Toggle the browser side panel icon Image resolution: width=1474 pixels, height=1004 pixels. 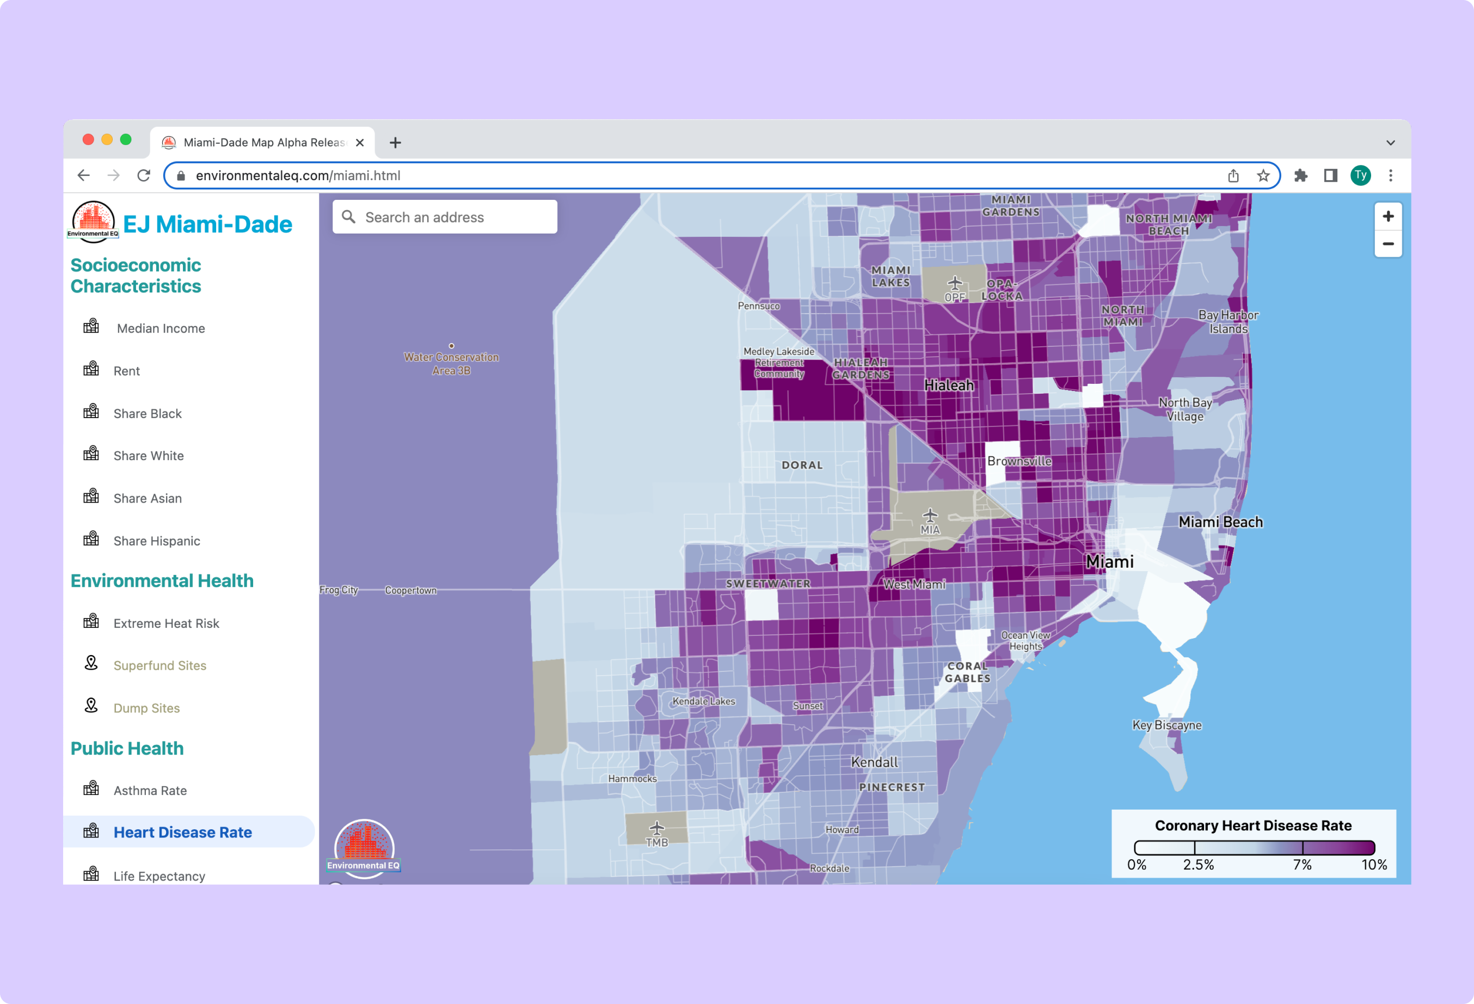tap(1330, 176)
